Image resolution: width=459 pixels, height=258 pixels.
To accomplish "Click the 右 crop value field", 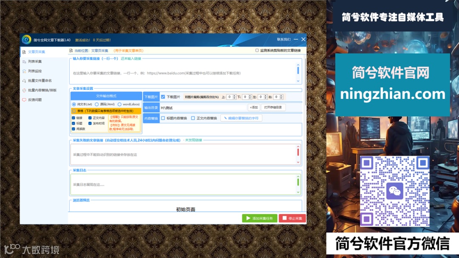I will pos(277,97).
